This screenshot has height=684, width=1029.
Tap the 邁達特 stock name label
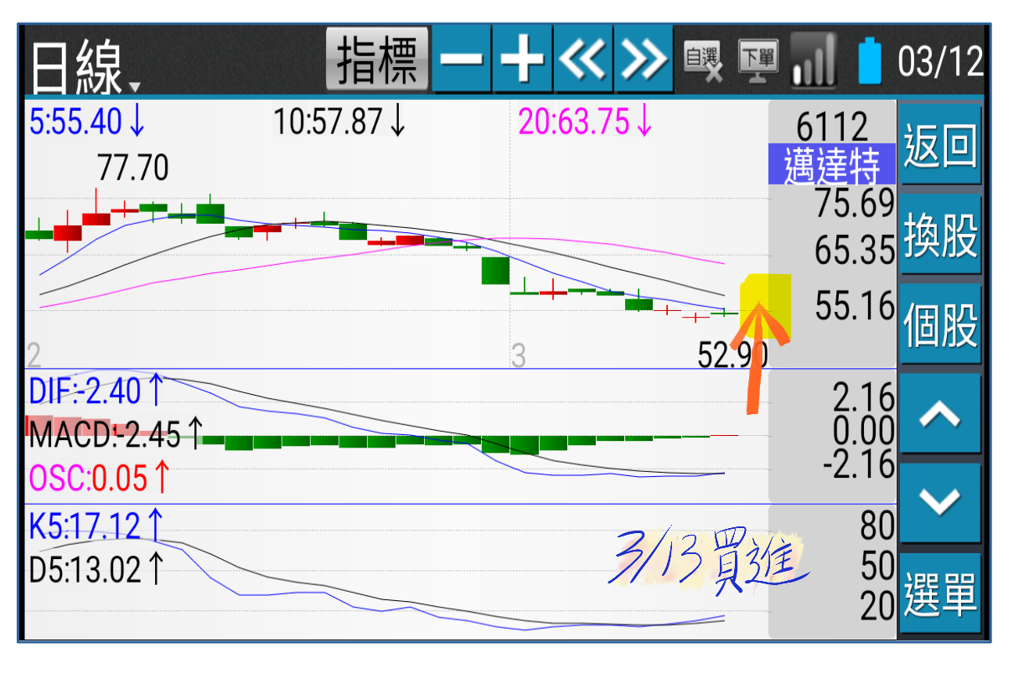[831, 165]
